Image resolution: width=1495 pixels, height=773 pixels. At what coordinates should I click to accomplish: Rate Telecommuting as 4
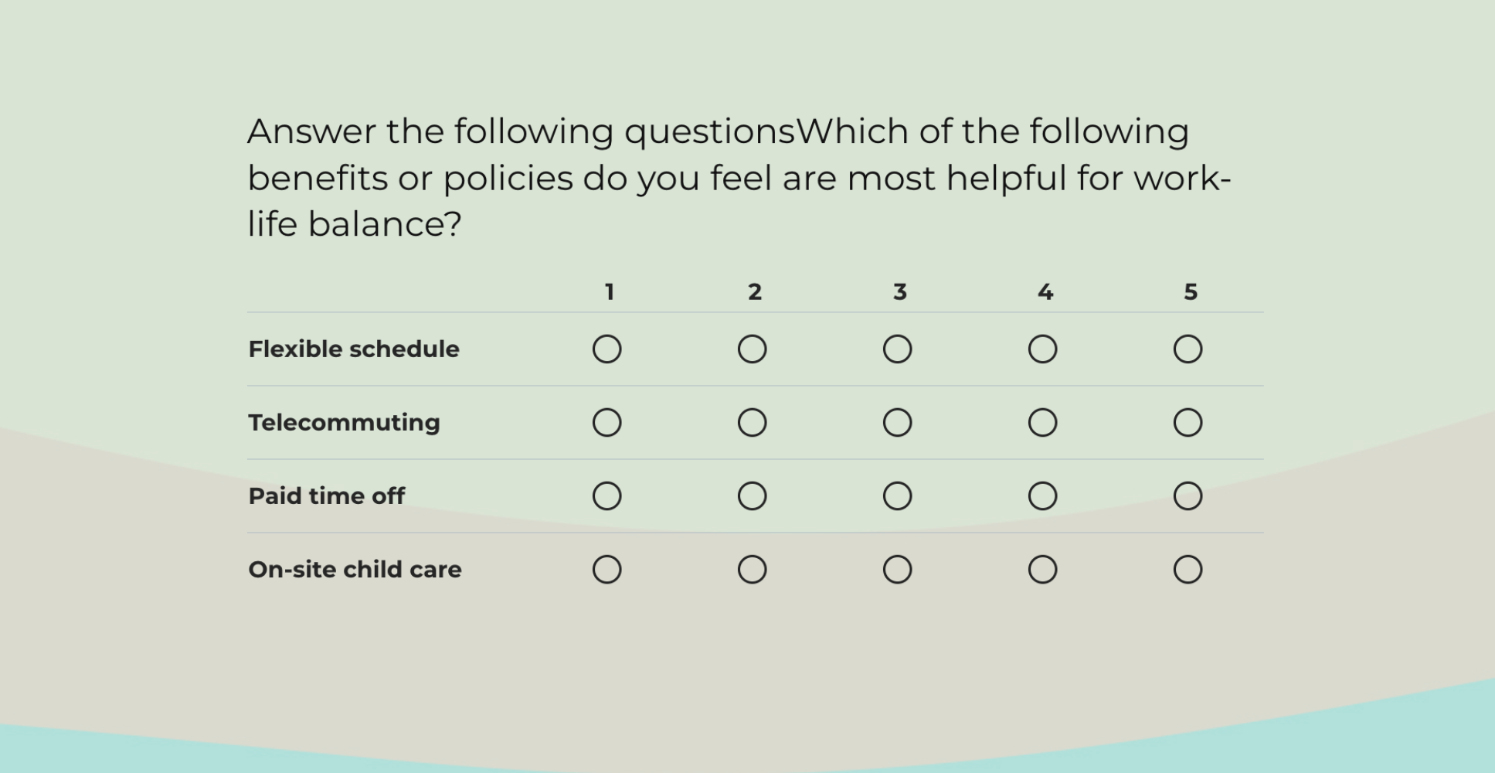(1043, 423)
